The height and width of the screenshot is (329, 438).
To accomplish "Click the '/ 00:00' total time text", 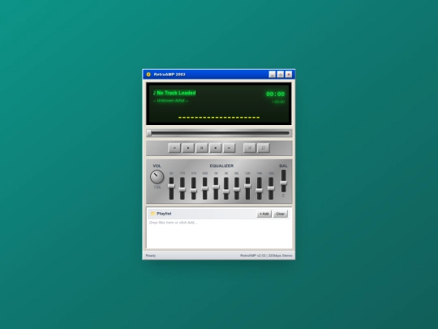I will click(x=278, y=102).
